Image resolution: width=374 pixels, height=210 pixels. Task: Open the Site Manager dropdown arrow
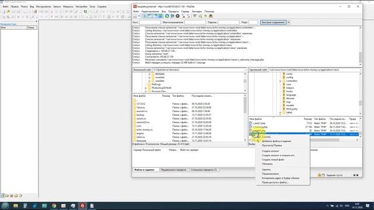pos(139,16)
